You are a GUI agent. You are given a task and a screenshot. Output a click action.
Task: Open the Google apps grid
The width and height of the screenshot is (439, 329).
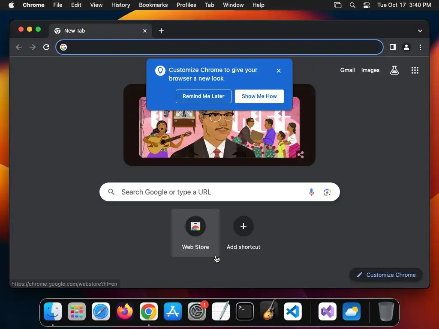pyautogui.click(x=415, y=70)
